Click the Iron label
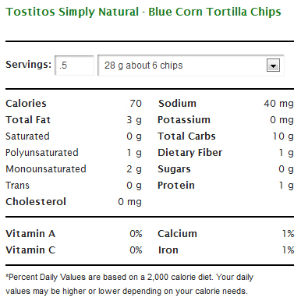This screenshot has height=301, width=301. [x=168, y=250]
